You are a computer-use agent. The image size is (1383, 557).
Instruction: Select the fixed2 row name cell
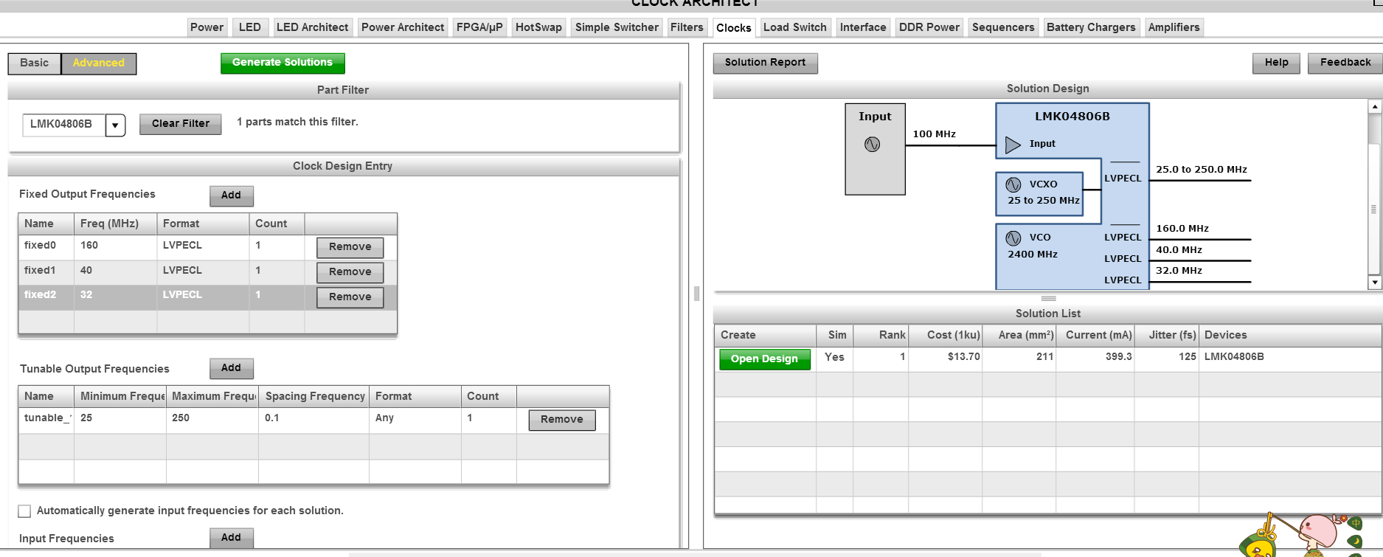coord(46,296)
